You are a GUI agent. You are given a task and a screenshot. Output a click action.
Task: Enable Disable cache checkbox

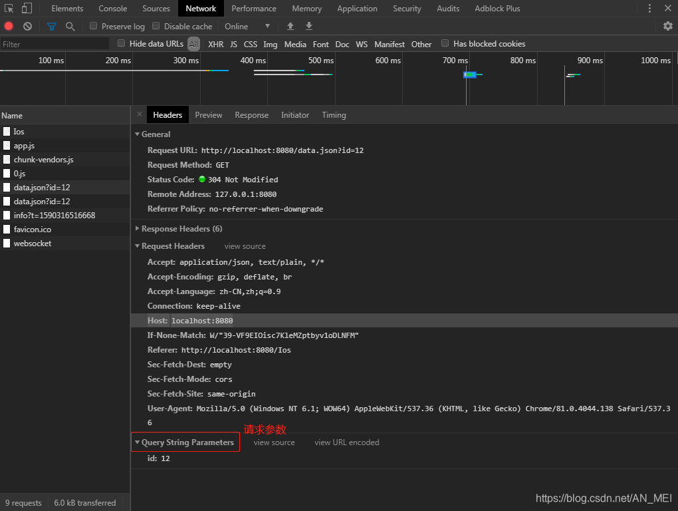156,26
